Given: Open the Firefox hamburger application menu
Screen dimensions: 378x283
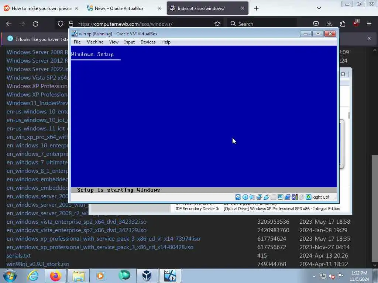Looking at the screenshot, I should [369, 24].
